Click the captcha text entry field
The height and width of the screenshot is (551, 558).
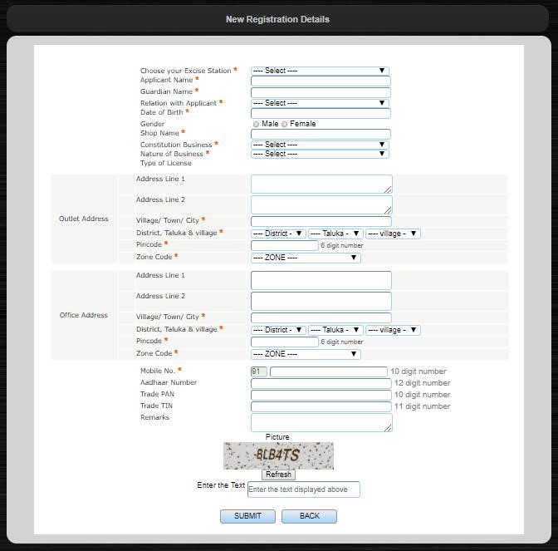click(304, 490)
